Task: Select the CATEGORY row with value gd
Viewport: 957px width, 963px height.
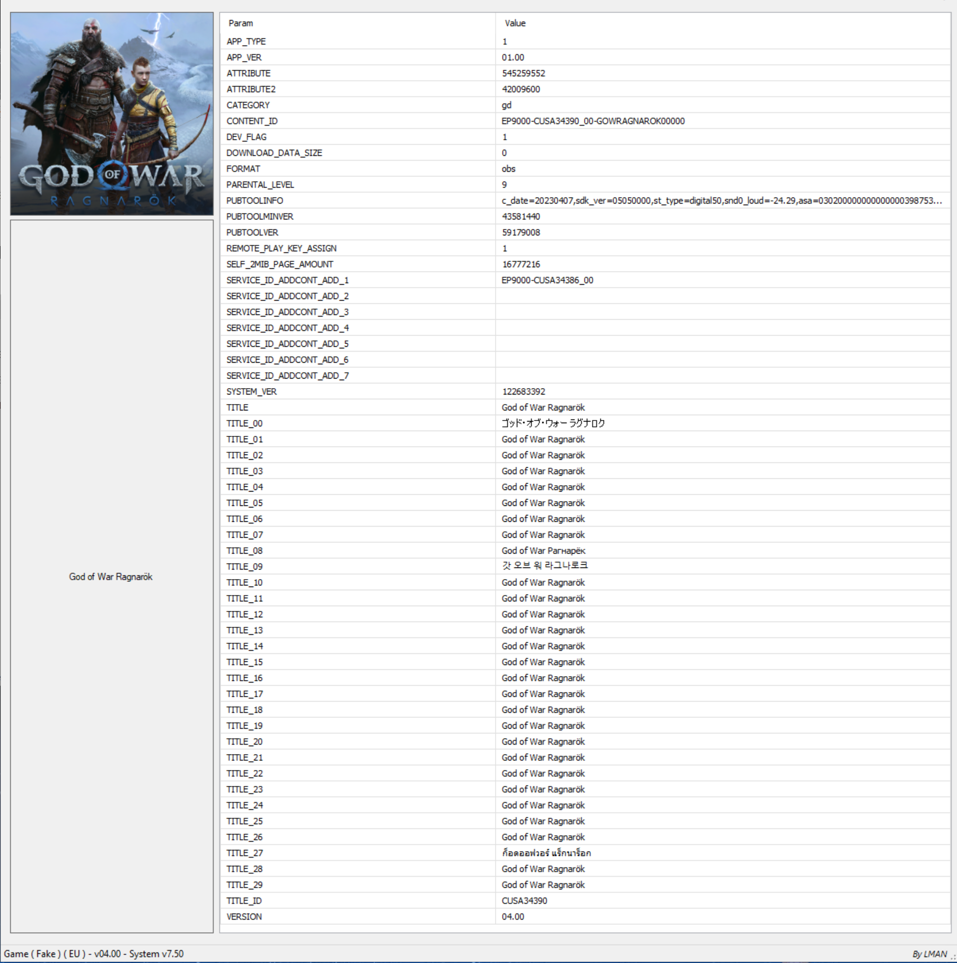Action: [x=371, y=105]
